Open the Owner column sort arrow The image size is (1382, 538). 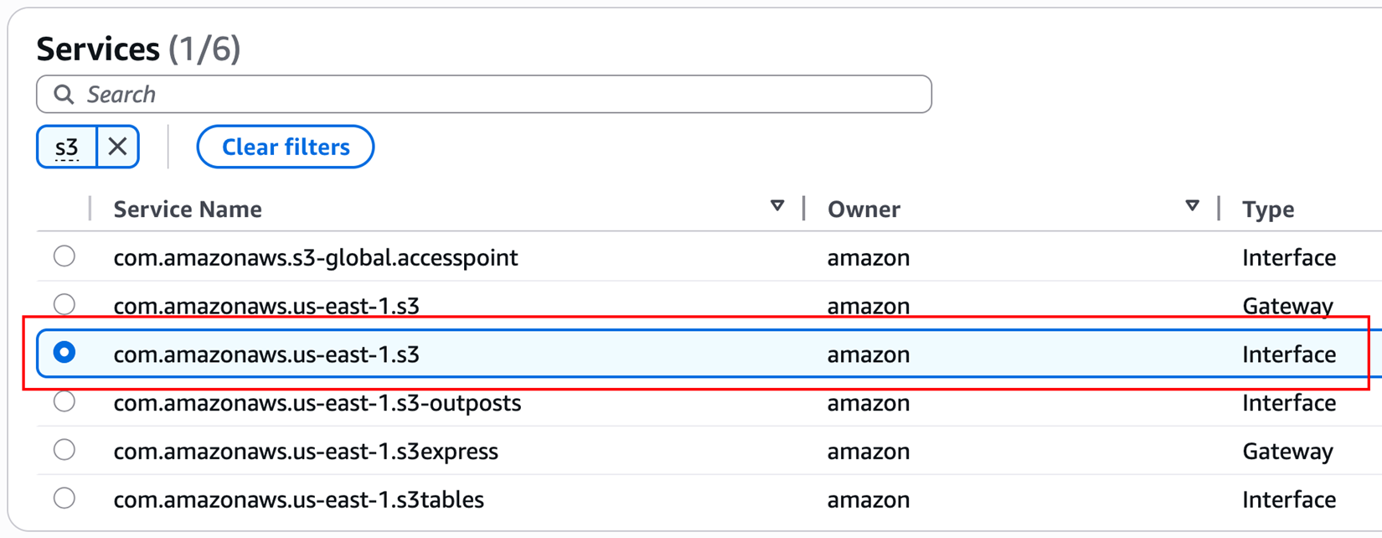(x=1192, y=206)
